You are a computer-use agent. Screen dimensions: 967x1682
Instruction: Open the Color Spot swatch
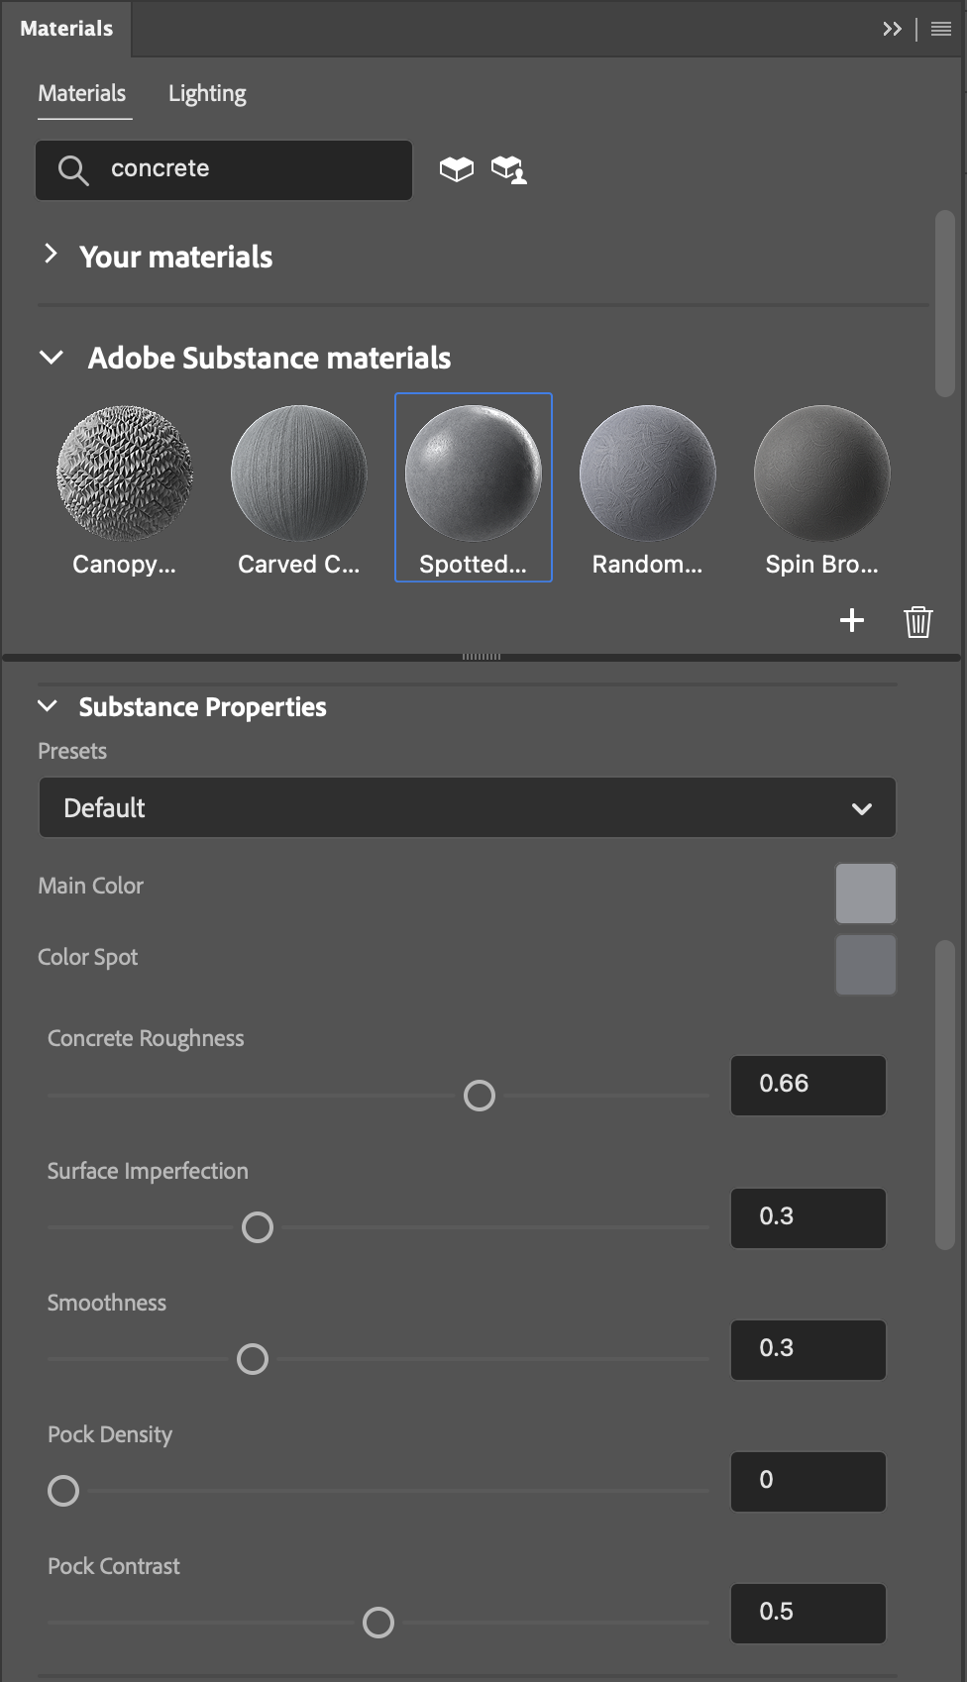point(866,964)
